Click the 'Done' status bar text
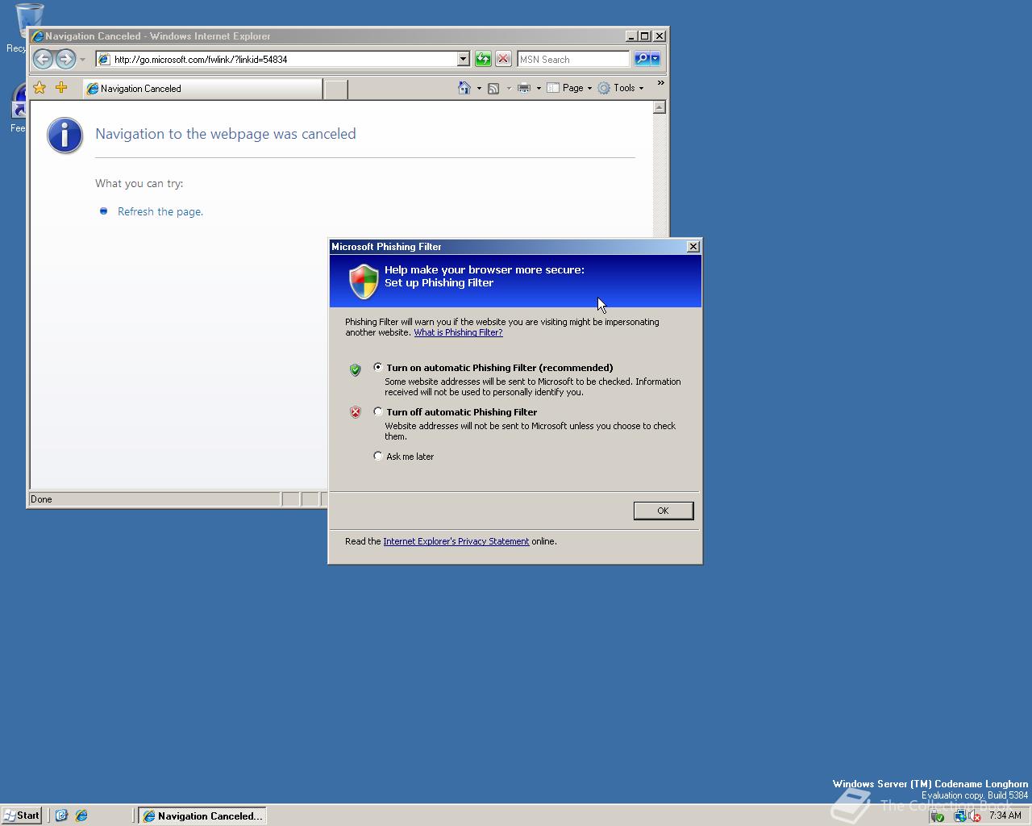This screenshot has width=1032, height=826. coord(41,499)
